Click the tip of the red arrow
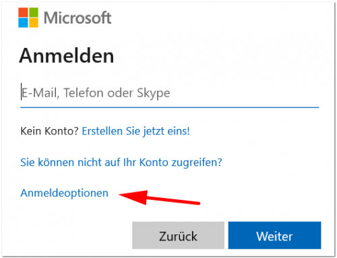The image size is (337, 258). [120, 195]
